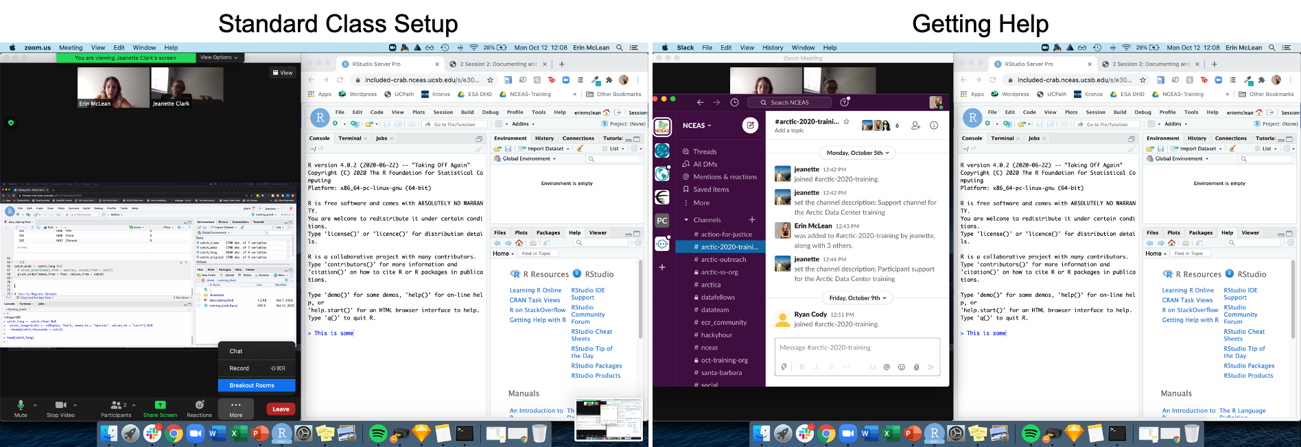Select Record in the Zoom More menu
This screenshot has height=447, width=1301.
257,368
